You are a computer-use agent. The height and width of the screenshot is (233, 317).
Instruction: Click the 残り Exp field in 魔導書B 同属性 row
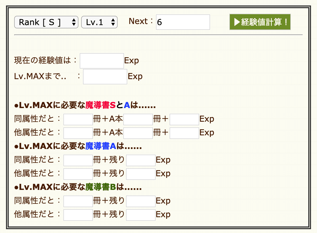click(141, 201)
